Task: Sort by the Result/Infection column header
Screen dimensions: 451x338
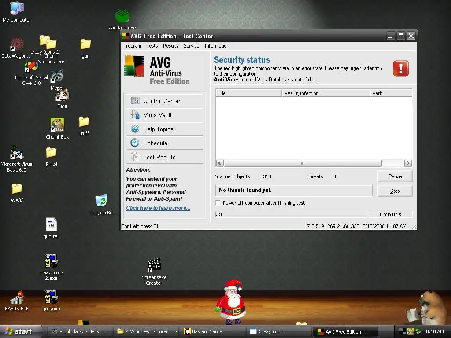Action: tap(326, 93)
